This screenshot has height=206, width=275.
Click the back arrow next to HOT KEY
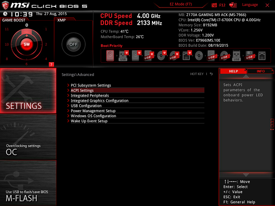211,74
